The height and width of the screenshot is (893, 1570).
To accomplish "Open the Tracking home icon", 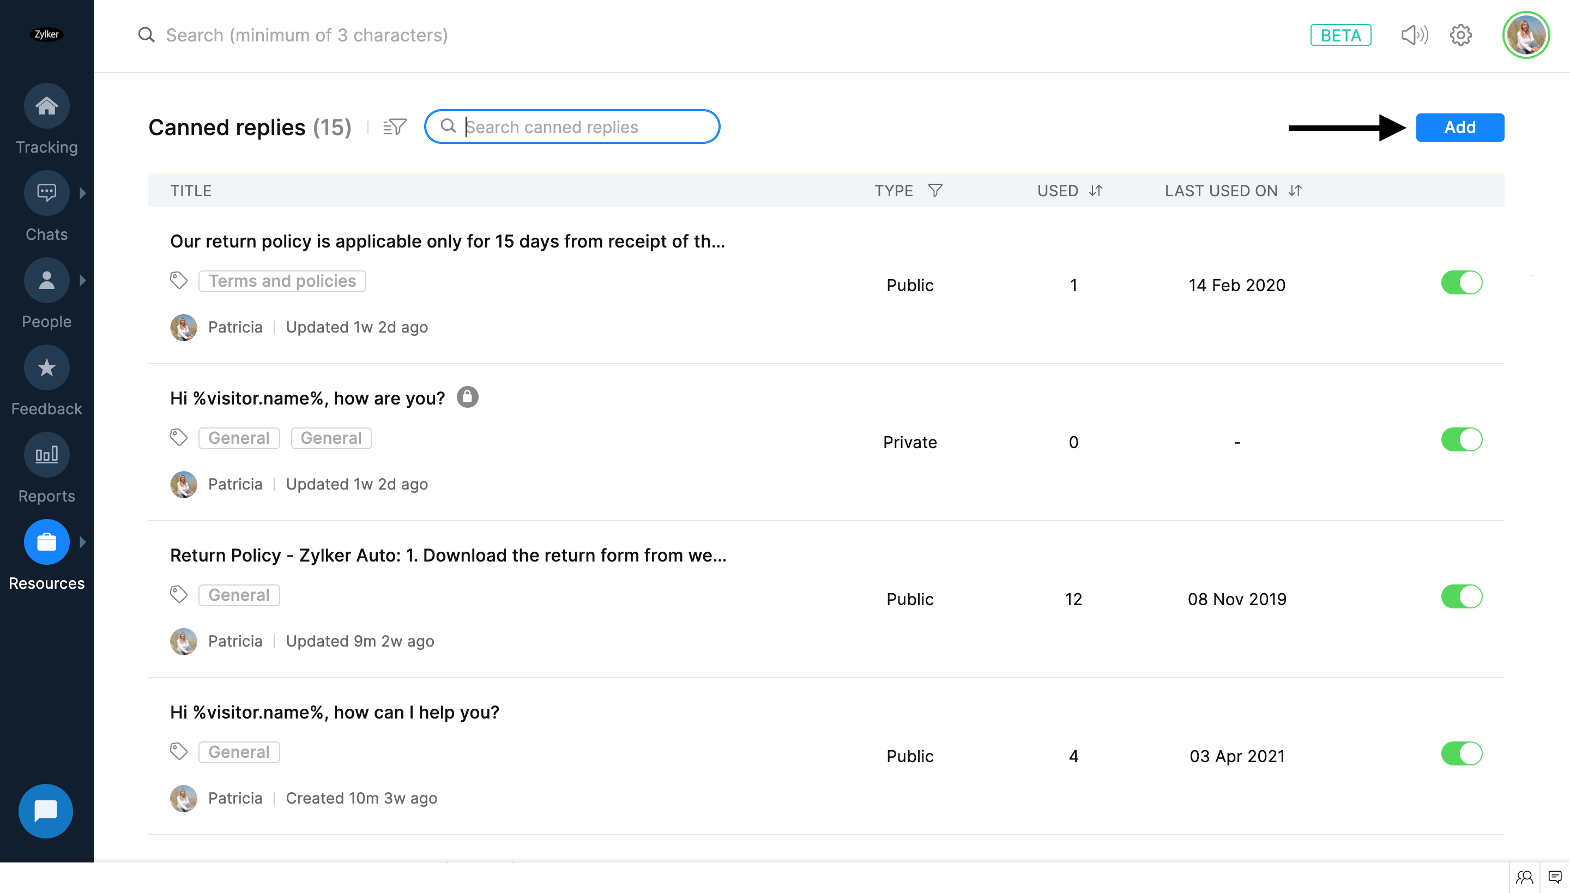I will [47, 106].
